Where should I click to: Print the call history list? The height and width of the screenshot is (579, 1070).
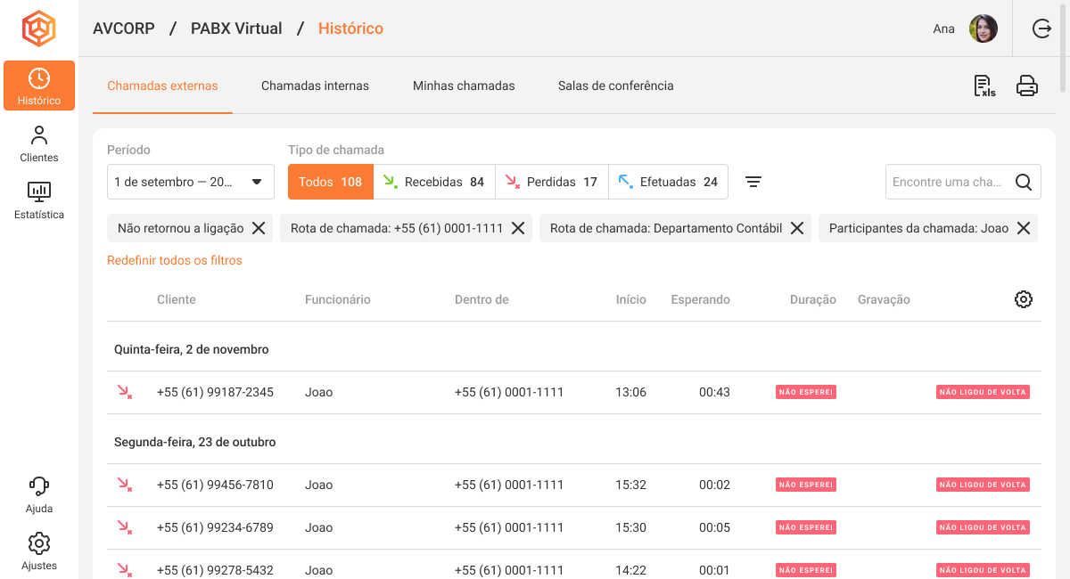click(1027, 86)
